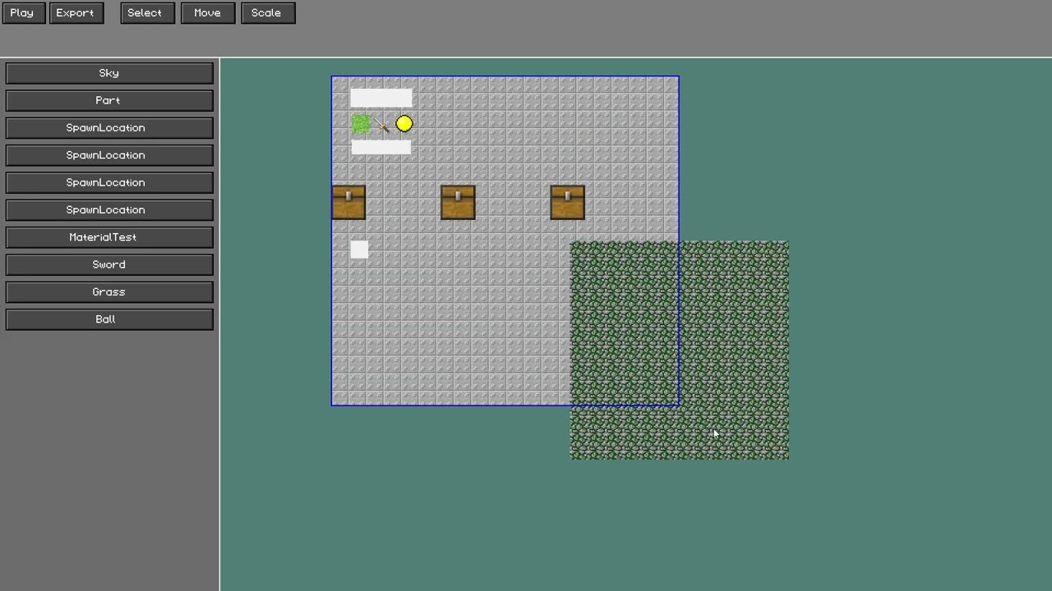1052x591 pixels.
Task: Click the green grass icon on canvas
Action: [361, 124]
